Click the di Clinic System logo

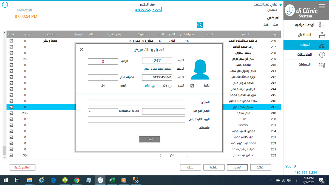point(301,11)
